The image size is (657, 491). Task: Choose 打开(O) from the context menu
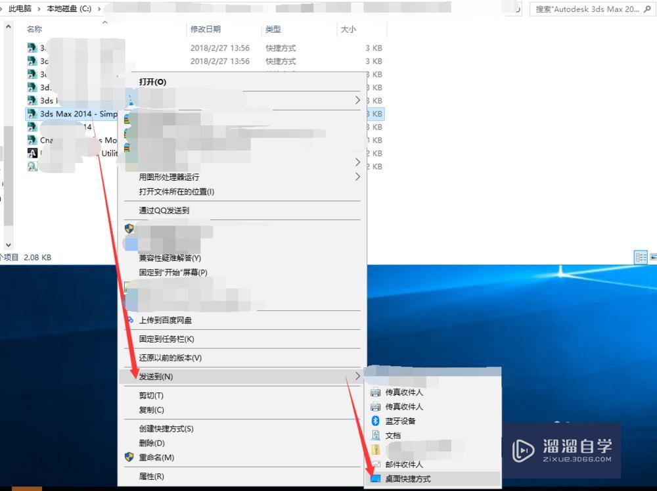coord(152,82)
